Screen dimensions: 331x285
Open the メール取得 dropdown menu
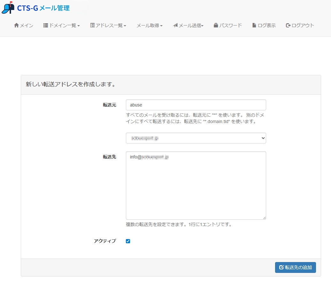(149, 25)
